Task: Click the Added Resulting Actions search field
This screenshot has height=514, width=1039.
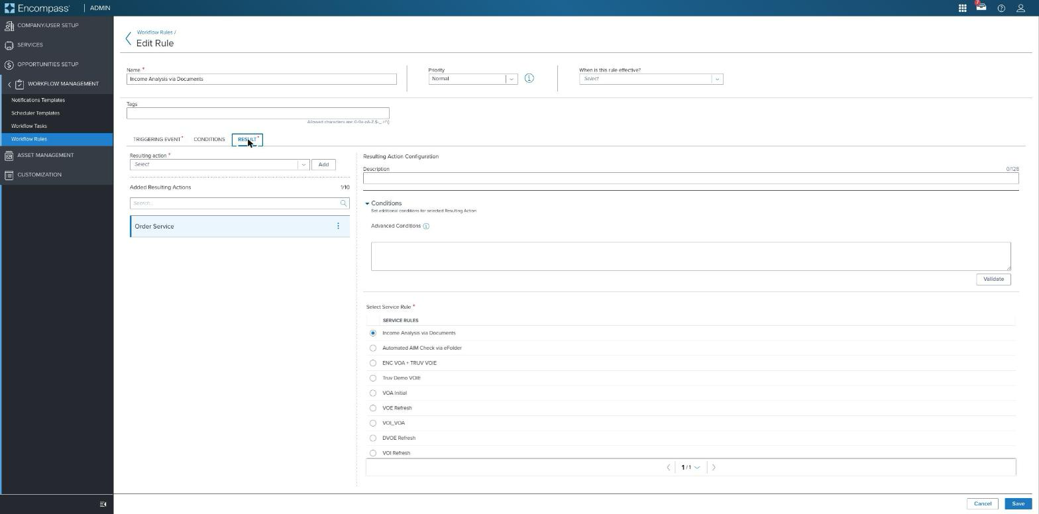Action: (239, 203)
